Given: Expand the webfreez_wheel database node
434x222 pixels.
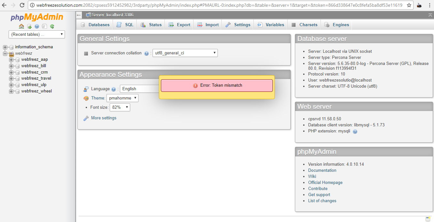Looking at the screenshot, I should [11, 91].
